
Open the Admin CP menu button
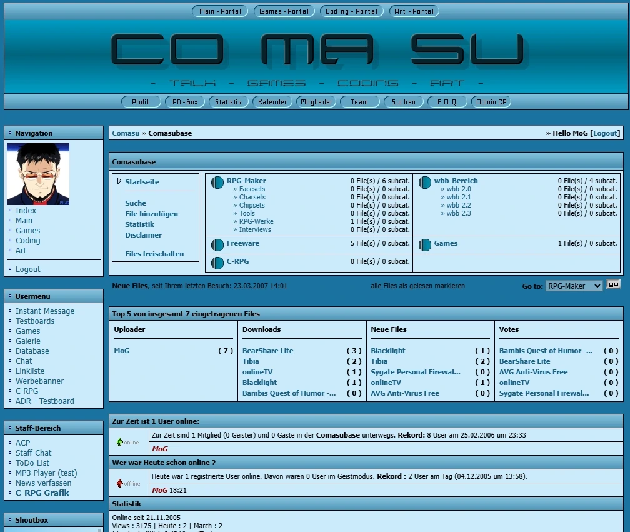tap(491, 102)
